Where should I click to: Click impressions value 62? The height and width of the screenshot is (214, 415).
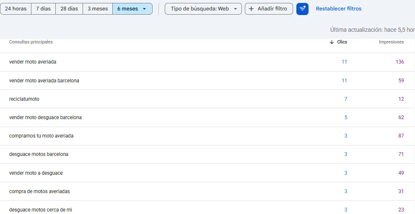tap(401, 117)
